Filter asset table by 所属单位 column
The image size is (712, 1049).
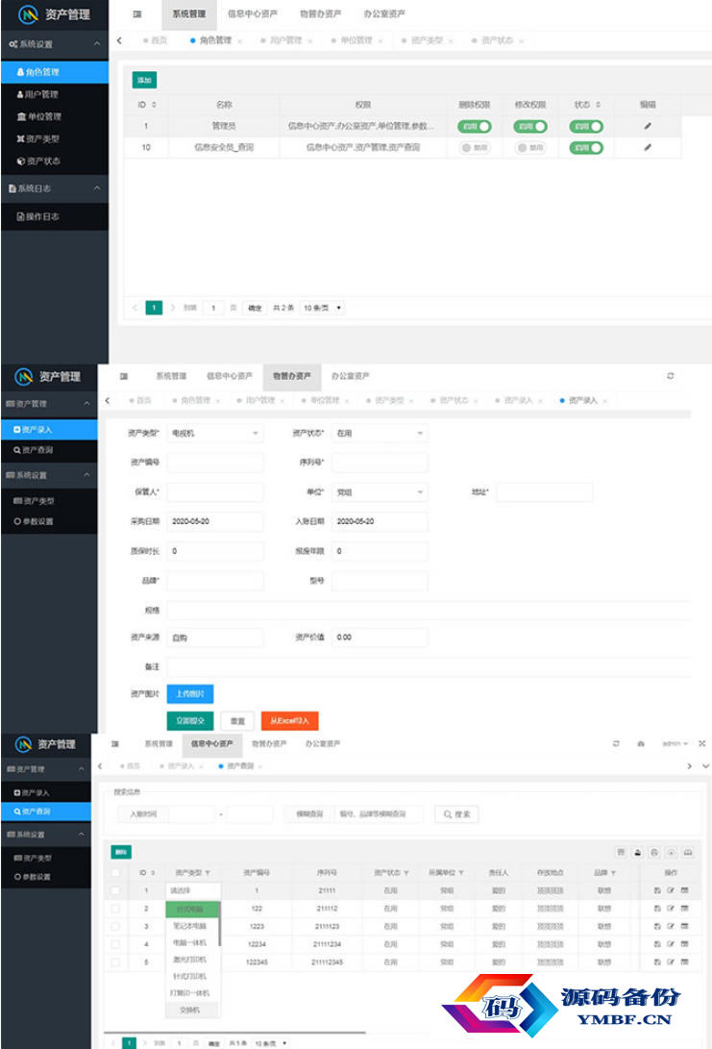(461, 873)
